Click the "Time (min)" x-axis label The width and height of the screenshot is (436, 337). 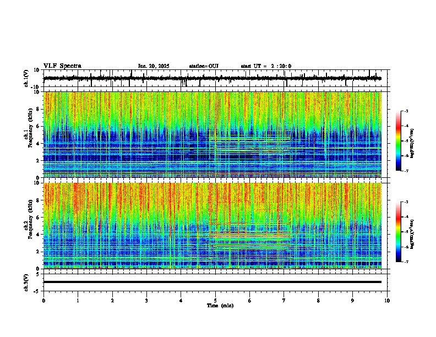(x=220, y=306)
